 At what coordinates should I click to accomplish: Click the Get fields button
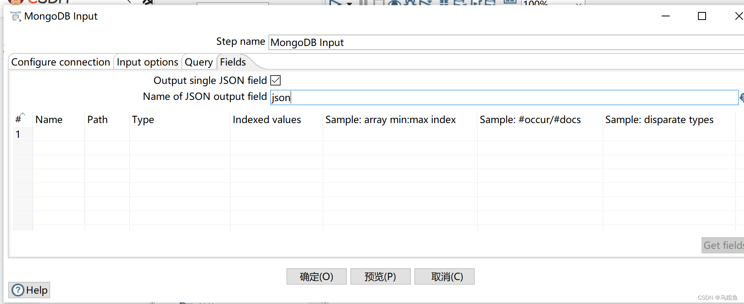[x=723, y=245]
